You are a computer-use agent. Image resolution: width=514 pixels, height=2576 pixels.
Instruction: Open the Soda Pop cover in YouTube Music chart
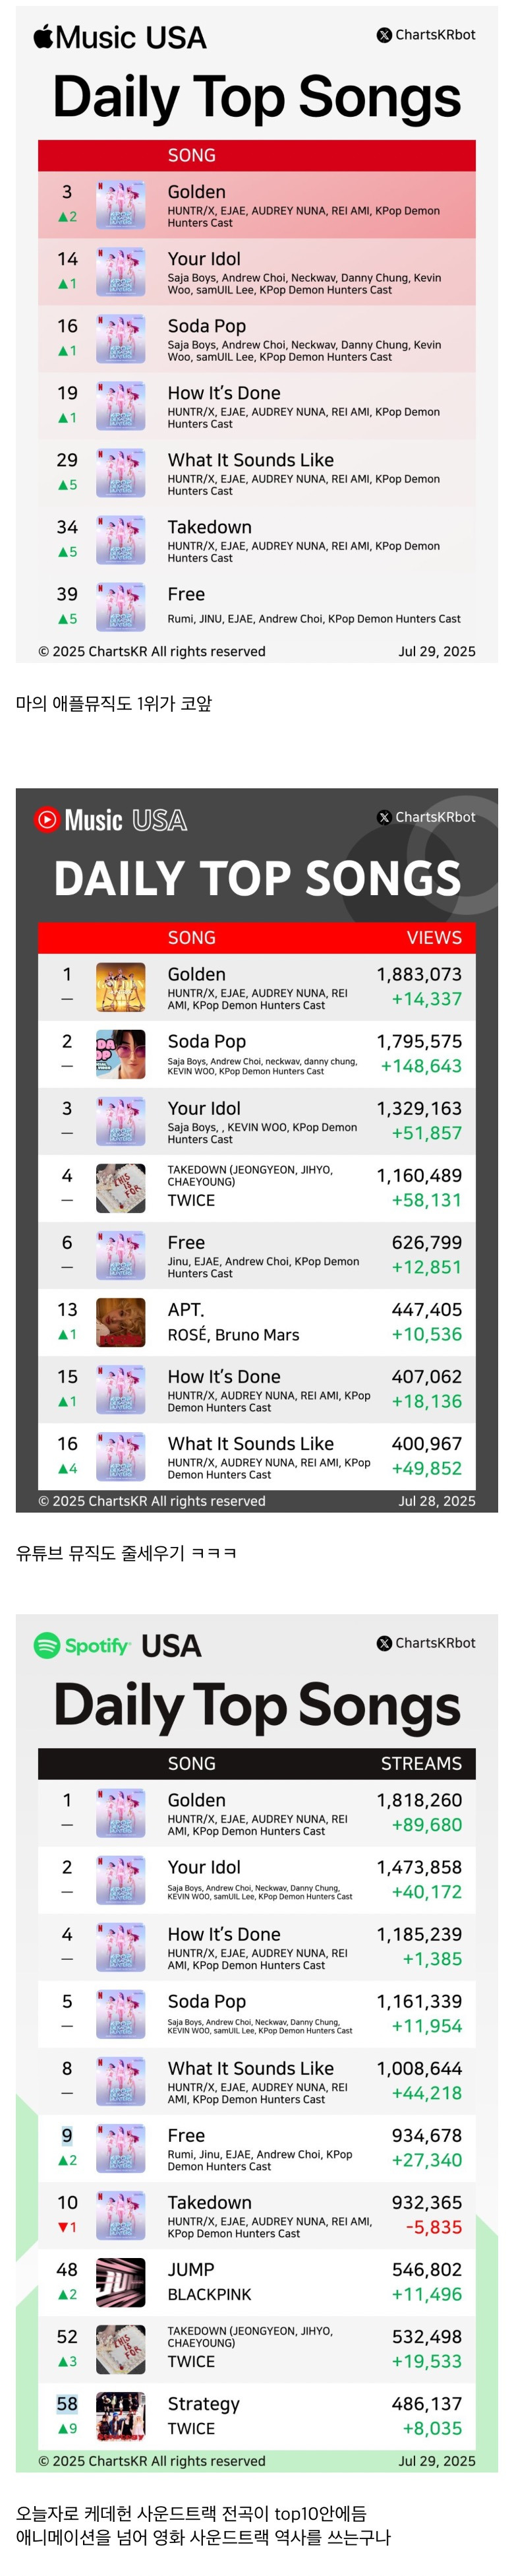[121, 1054]
